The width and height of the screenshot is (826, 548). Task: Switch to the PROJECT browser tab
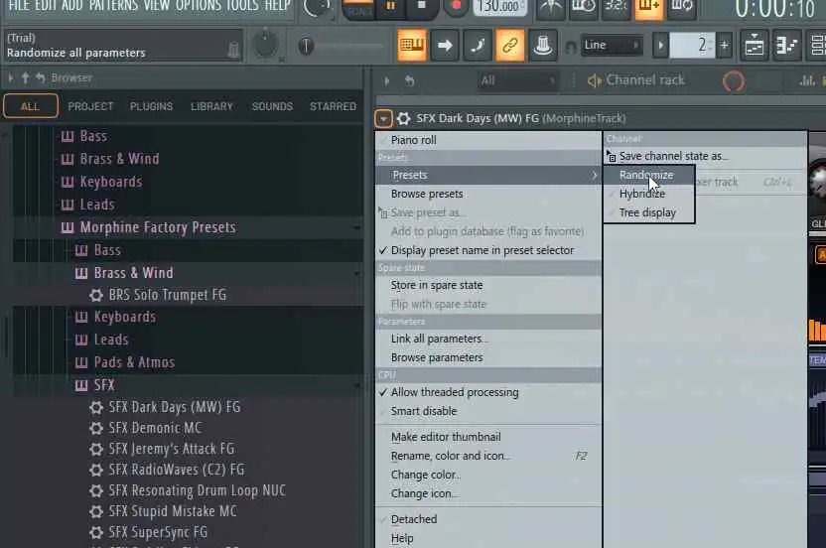pos(90,106)
